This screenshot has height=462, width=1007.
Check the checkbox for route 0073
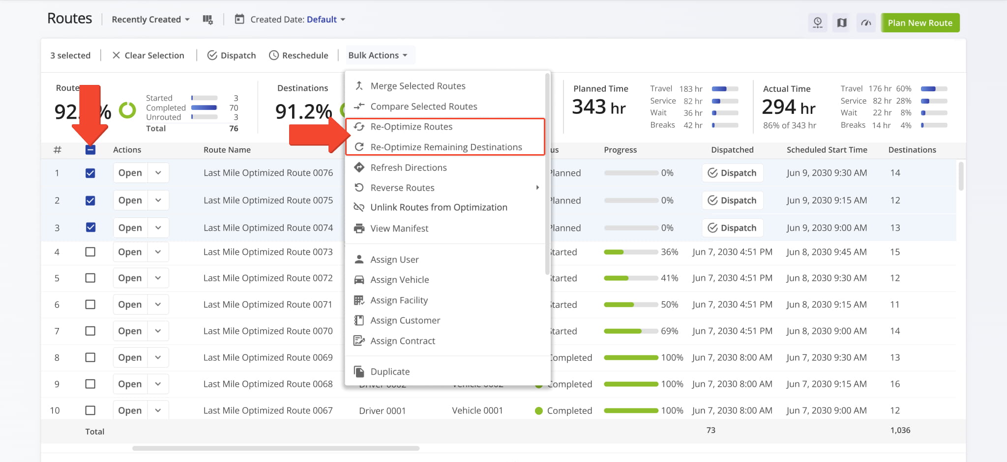90,251
